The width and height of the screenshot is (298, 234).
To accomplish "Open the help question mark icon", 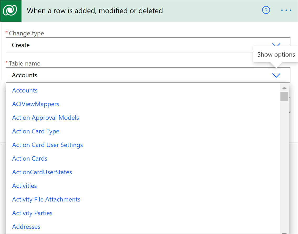I will 266,10.
